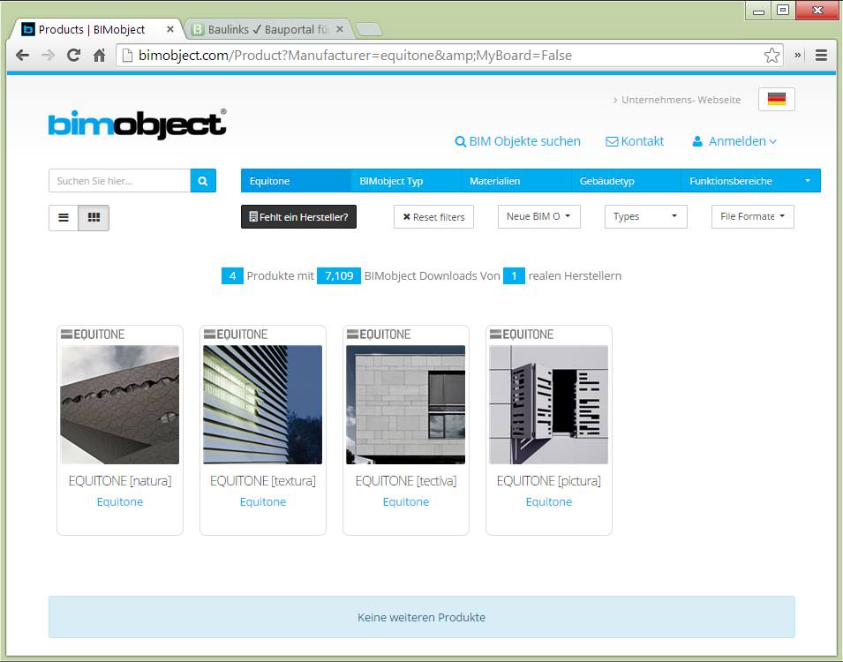Screen dimensions: 843x662
Task: Expand the arrow at filter bar end
Action: point(808,181)
